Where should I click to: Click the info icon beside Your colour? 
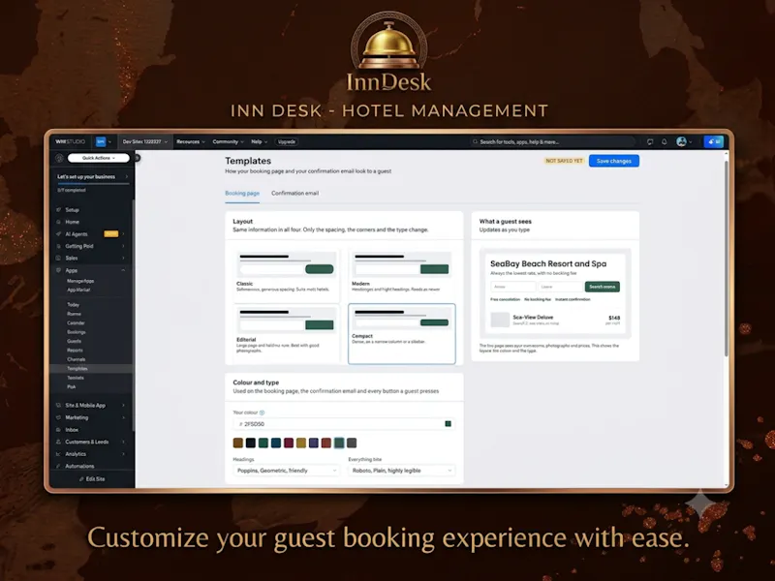coord(262,413)
